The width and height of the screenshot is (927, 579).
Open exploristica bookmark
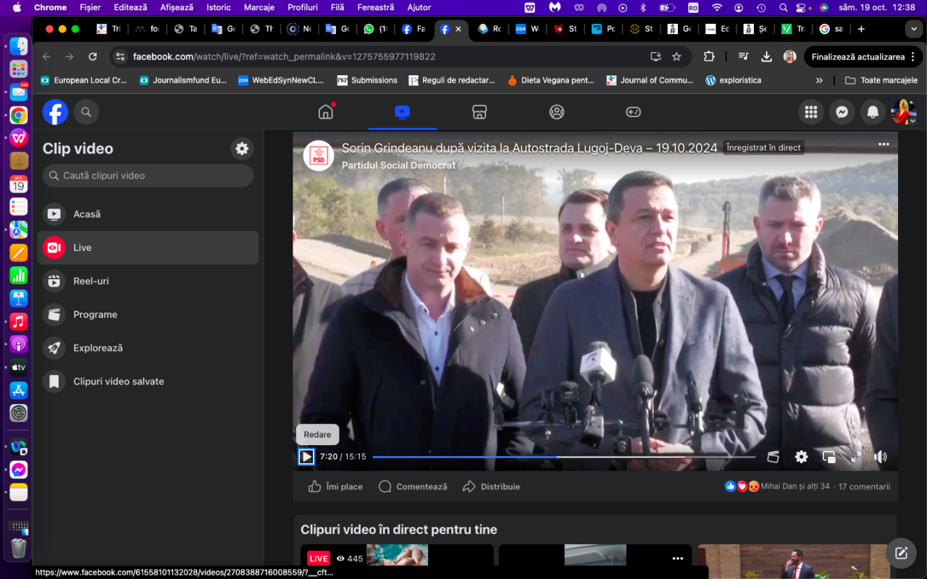tap(733, 80)
